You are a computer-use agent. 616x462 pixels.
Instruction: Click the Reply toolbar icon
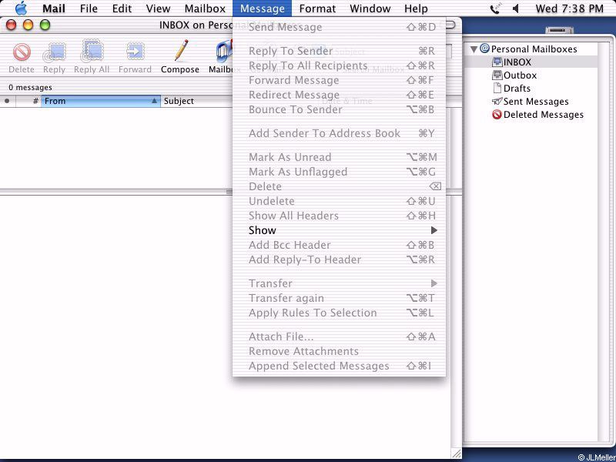[54, 52]
